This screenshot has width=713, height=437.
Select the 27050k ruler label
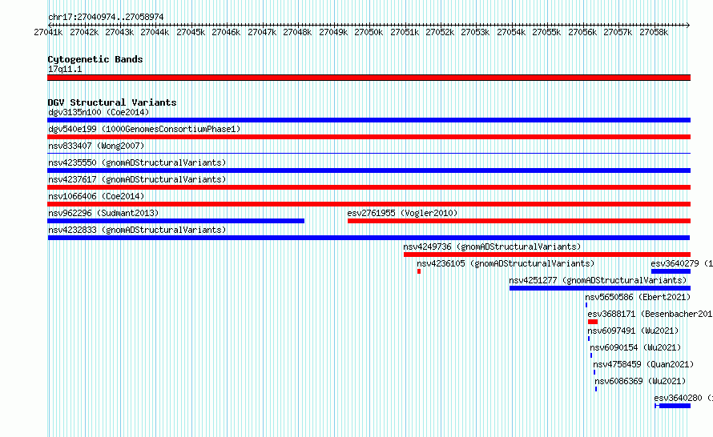tap(369, 32)
